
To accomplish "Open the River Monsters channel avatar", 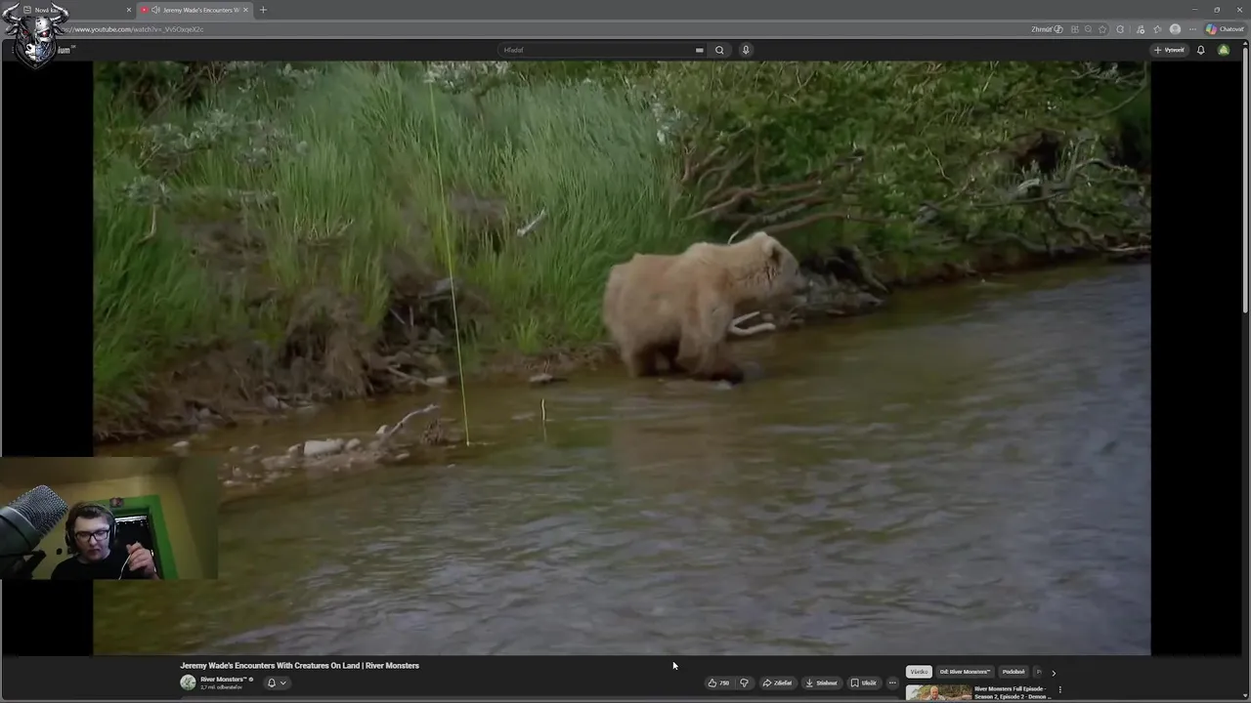I will coord(188,682).
